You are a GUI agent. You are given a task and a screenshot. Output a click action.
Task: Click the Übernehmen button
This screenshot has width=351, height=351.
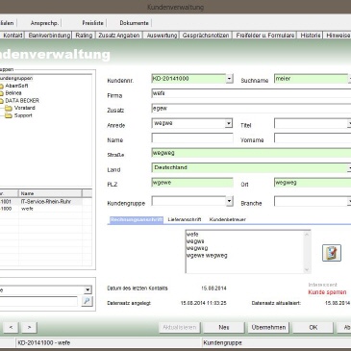pos(268,327)
